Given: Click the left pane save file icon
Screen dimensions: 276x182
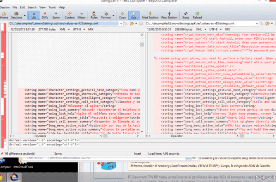Looking at the screenshot, I should [141, 24].
